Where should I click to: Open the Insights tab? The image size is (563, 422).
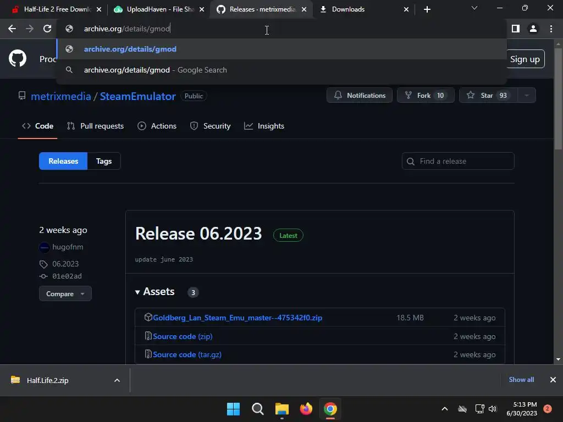(264, 126)
